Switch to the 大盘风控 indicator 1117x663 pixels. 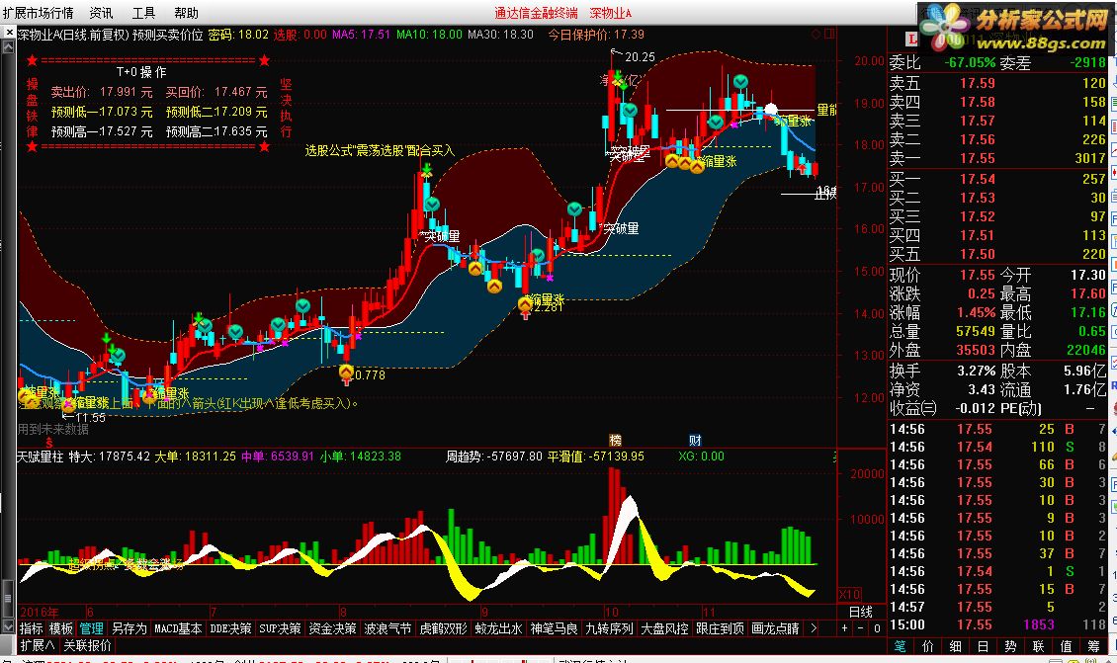point(665,628)
